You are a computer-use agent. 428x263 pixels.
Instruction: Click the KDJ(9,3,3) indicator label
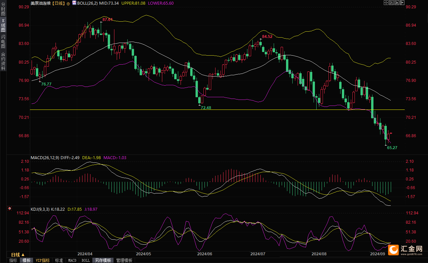[40, 209]
